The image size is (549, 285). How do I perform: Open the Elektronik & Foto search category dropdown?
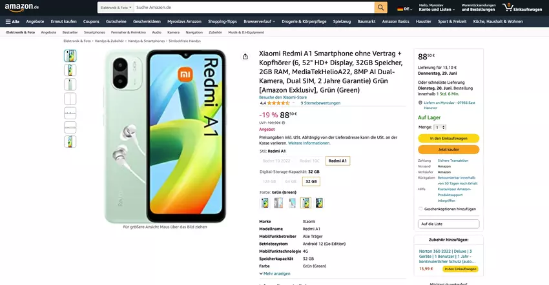pos(114,7)
